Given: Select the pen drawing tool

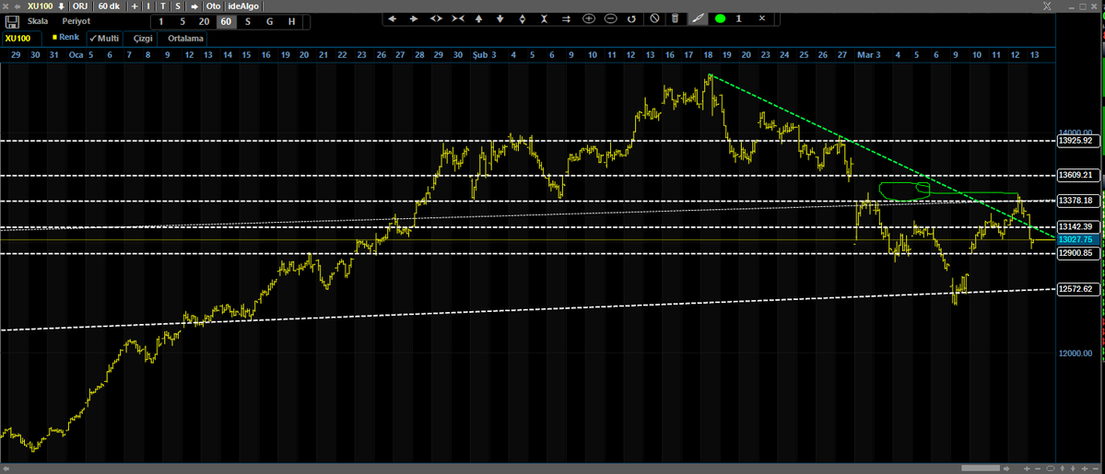Looking at the screenshot, I should coord(697,18).
